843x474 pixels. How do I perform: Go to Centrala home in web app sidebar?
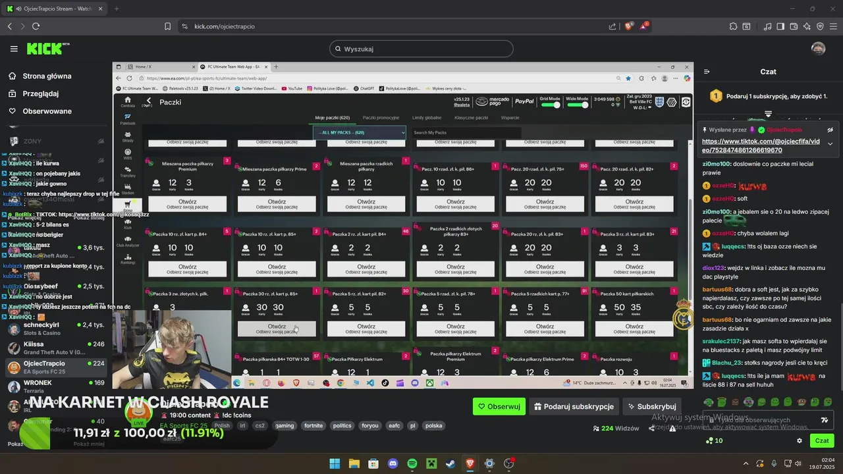click(127, 101)
